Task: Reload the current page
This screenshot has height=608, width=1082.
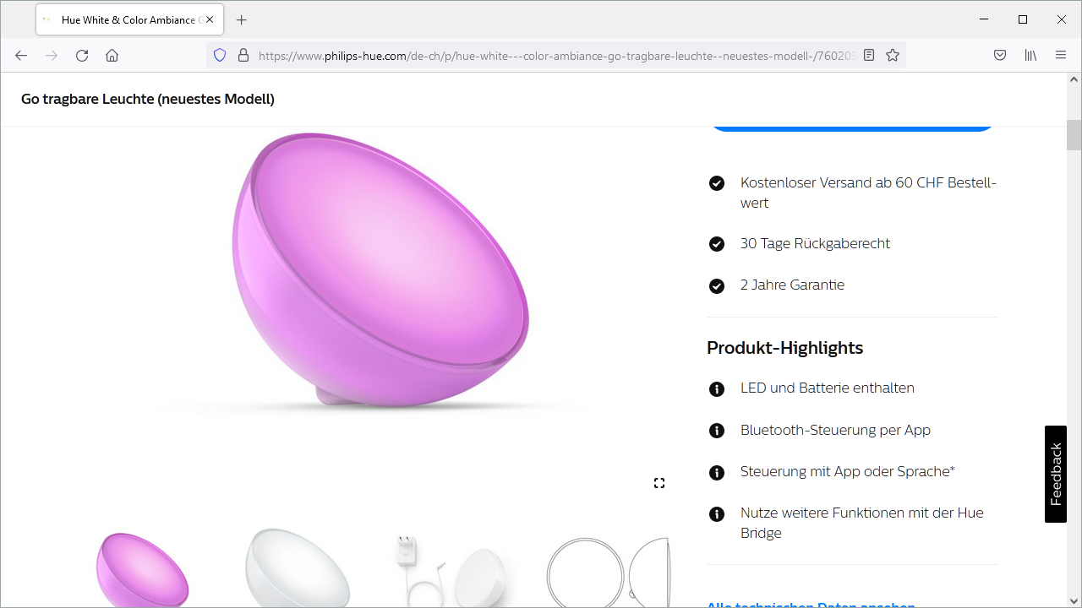Action: click(x=82, y=55)
